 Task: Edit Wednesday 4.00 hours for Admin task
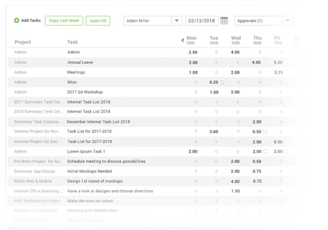coord(235,52)
